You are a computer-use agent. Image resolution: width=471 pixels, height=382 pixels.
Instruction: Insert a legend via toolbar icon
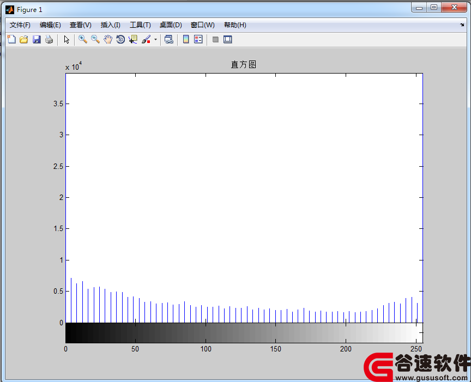pos(198,39)
